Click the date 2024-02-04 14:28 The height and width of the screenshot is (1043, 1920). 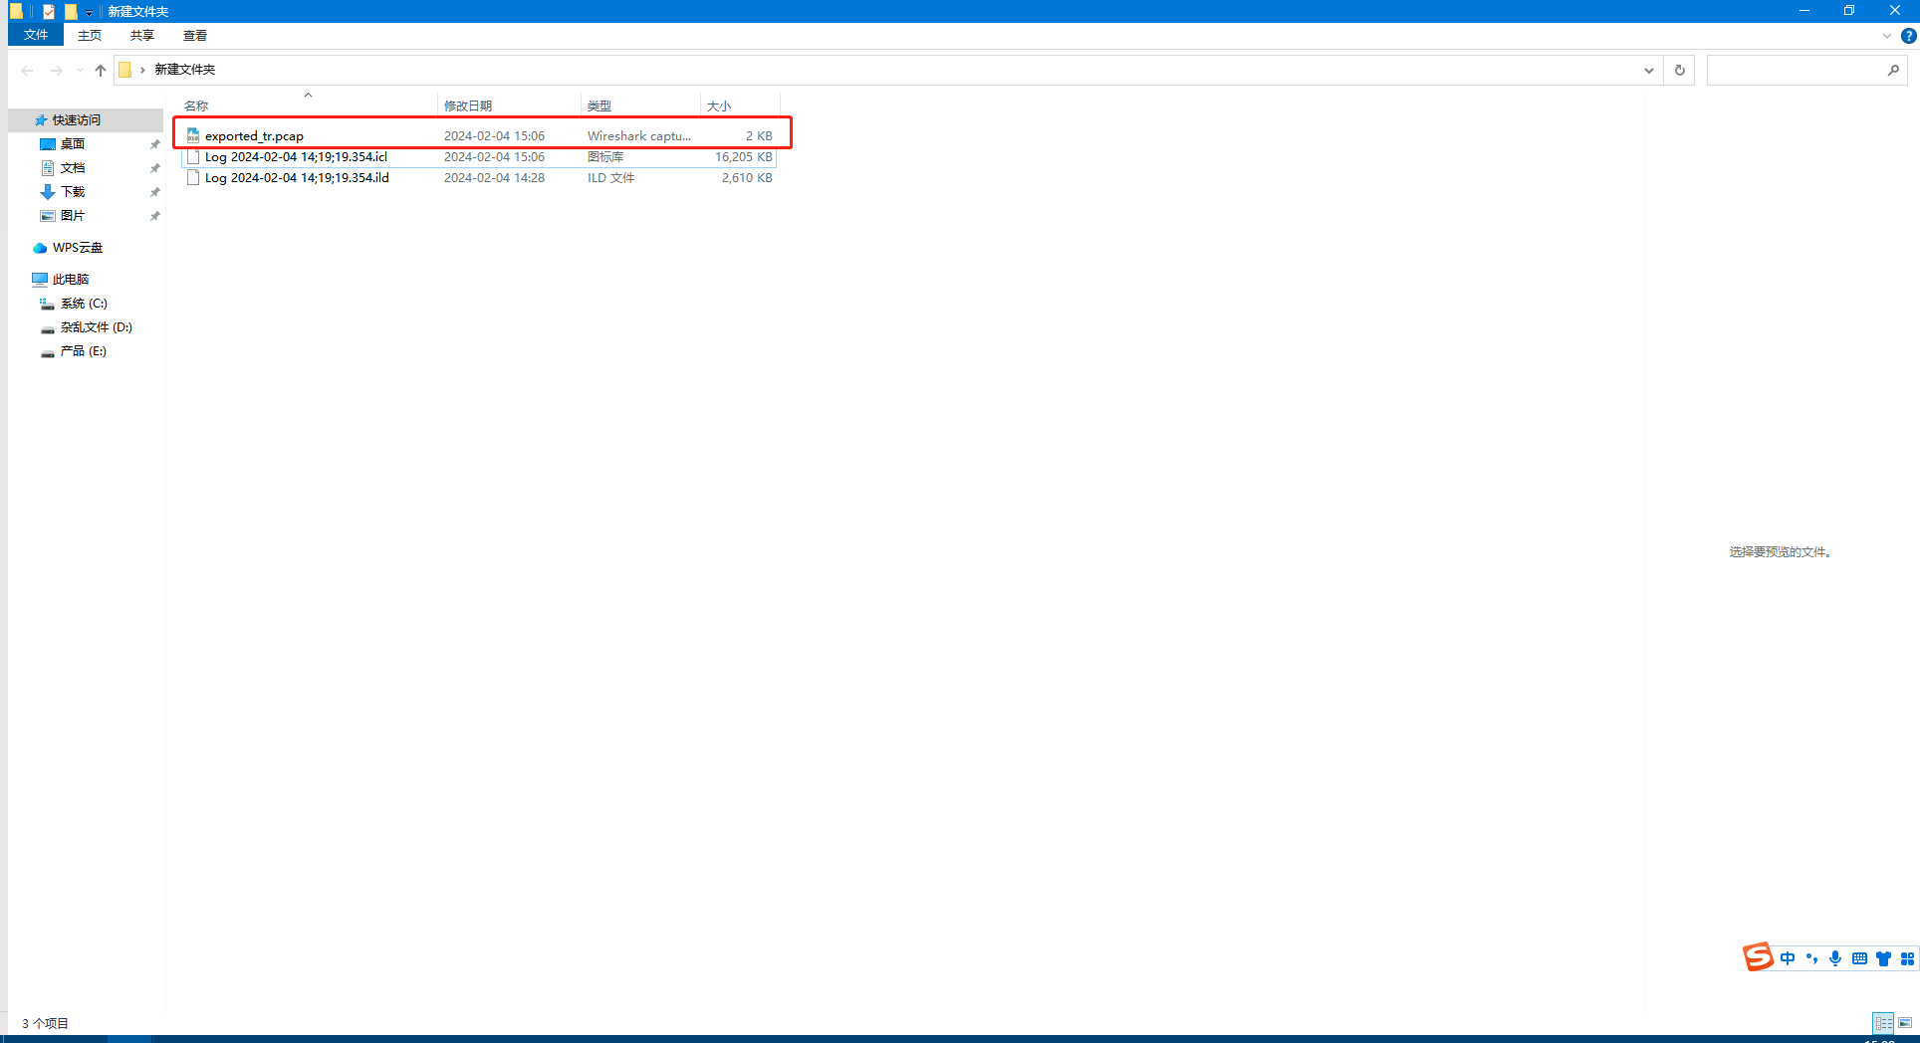coord(494,178)
